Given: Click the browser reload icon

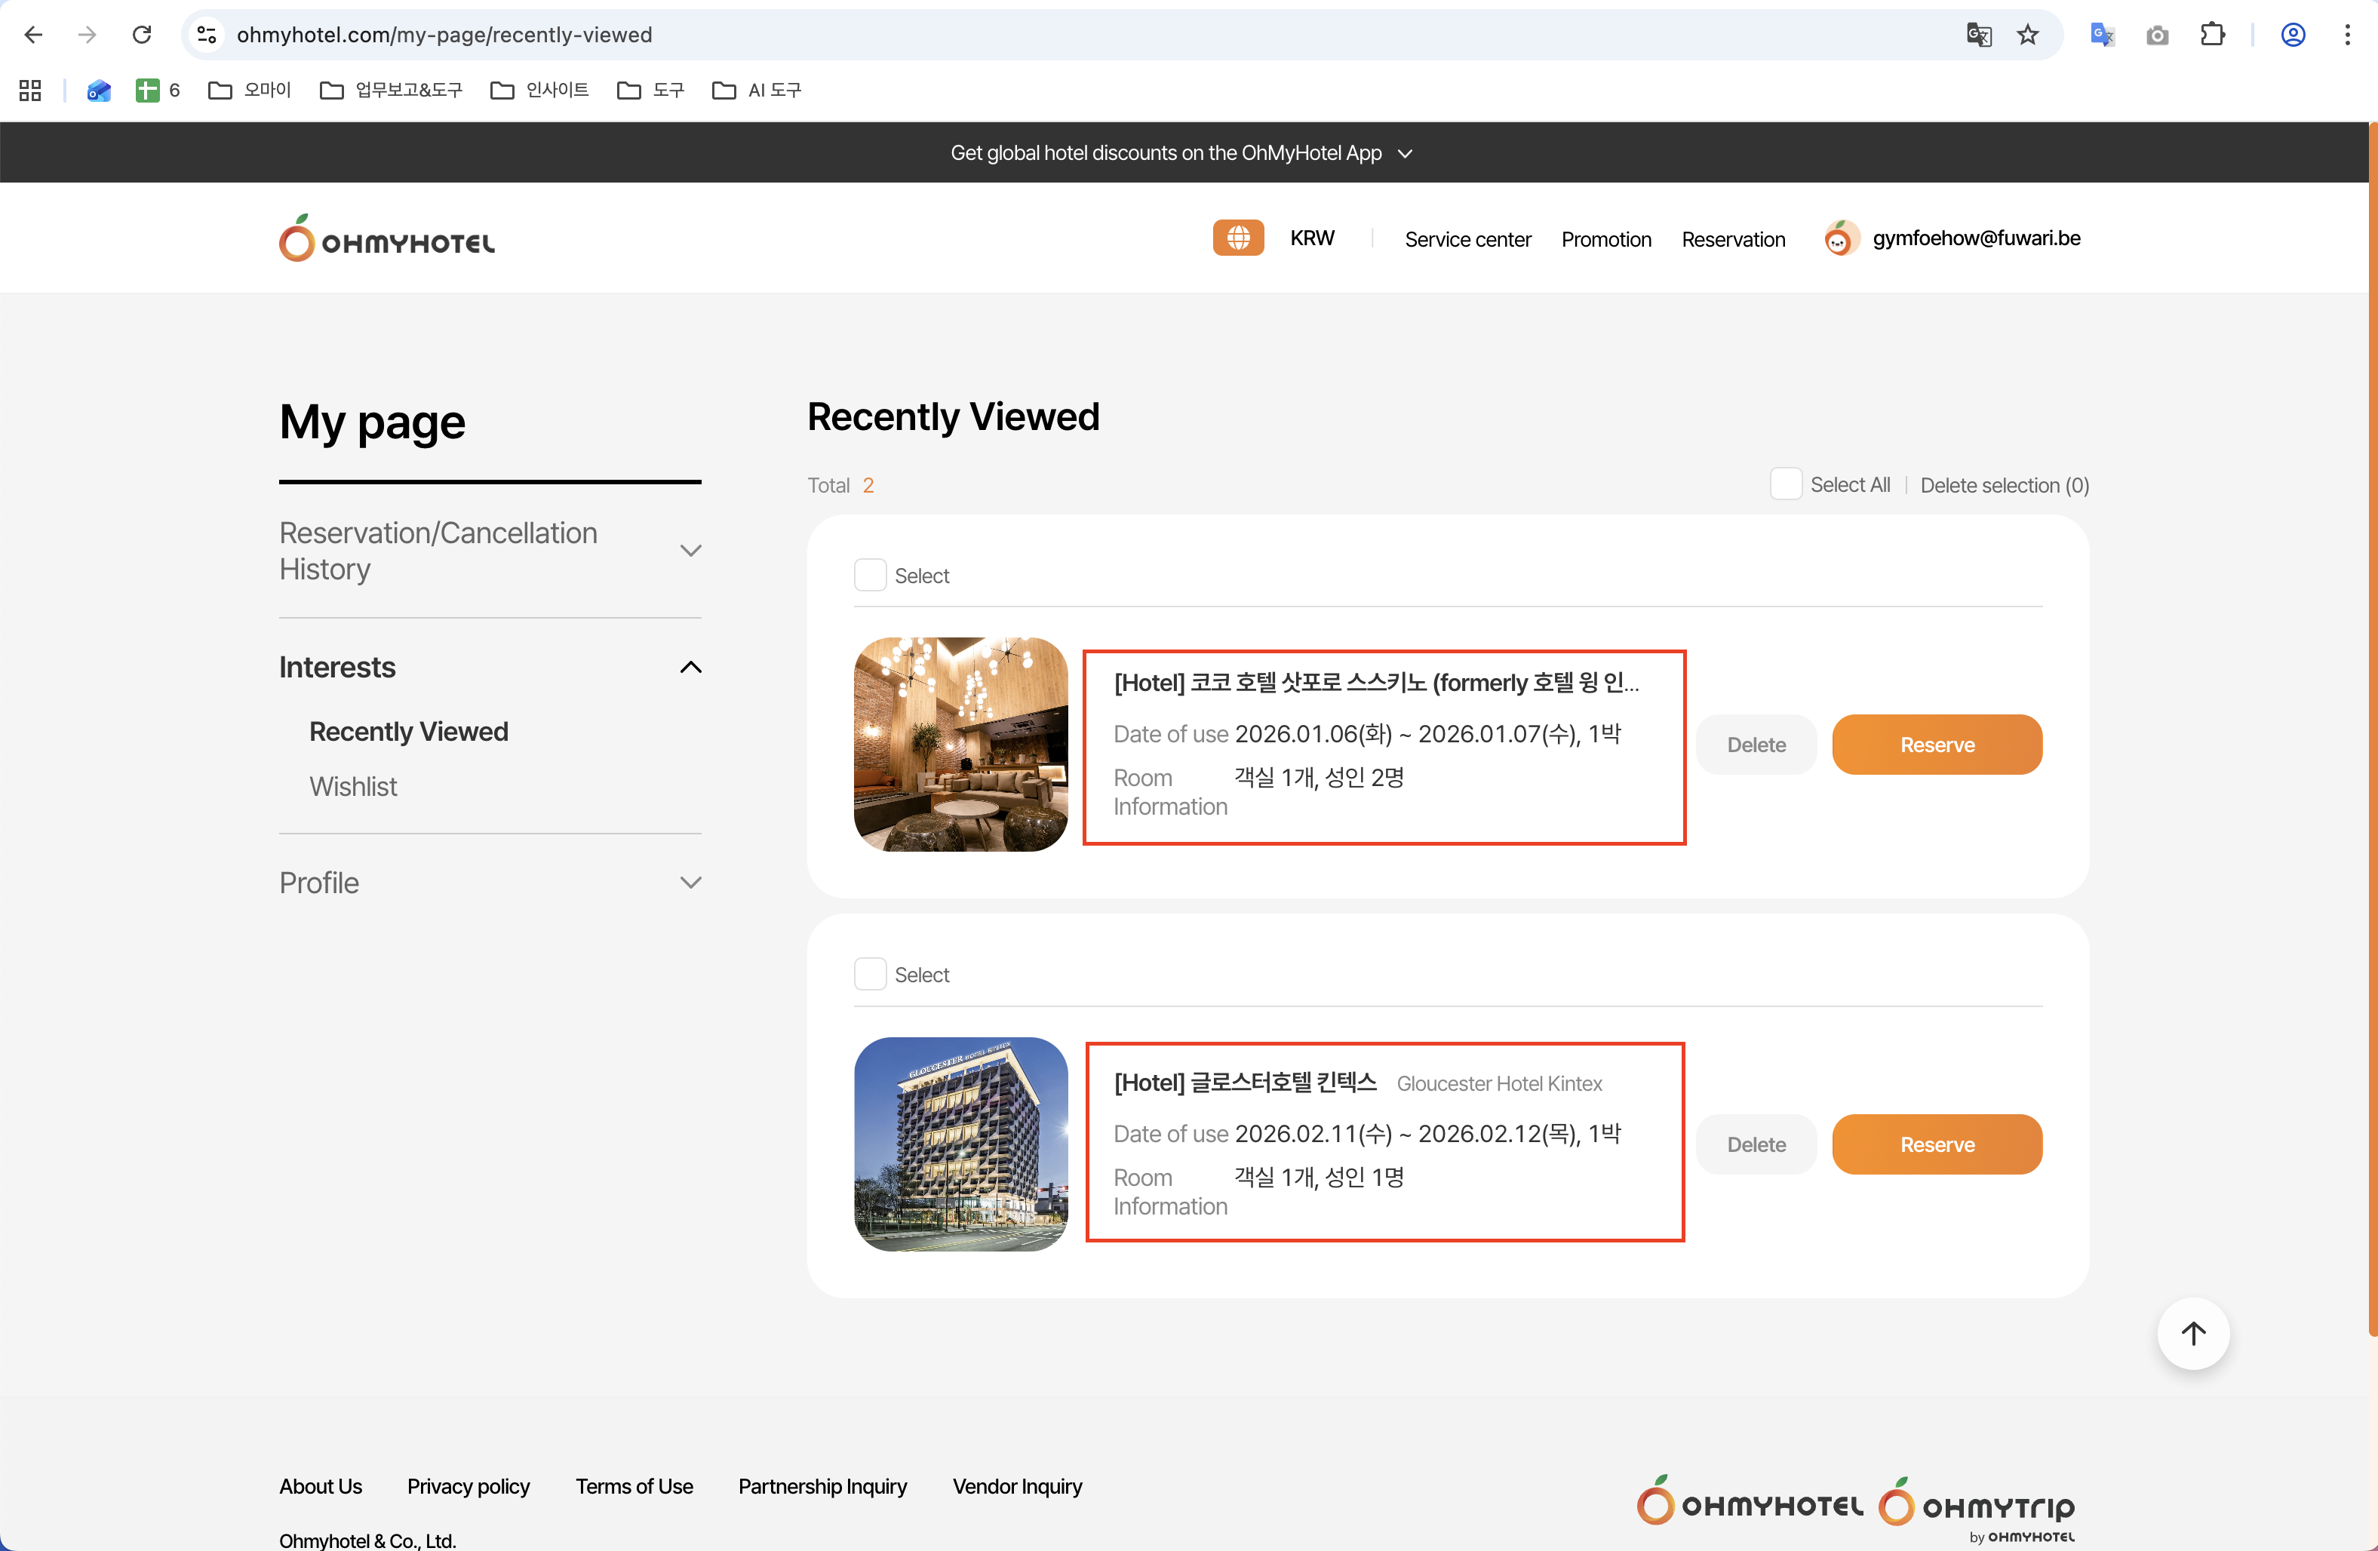Looking at the screenshot, I should pyautogui.click(x=142, y=35).
